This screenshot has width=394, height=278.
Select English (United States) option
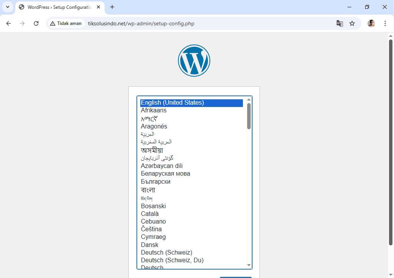pos(172,103)
